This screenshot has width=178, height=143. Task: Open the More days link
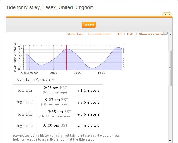pyautogui.click(x=75, y=34)
